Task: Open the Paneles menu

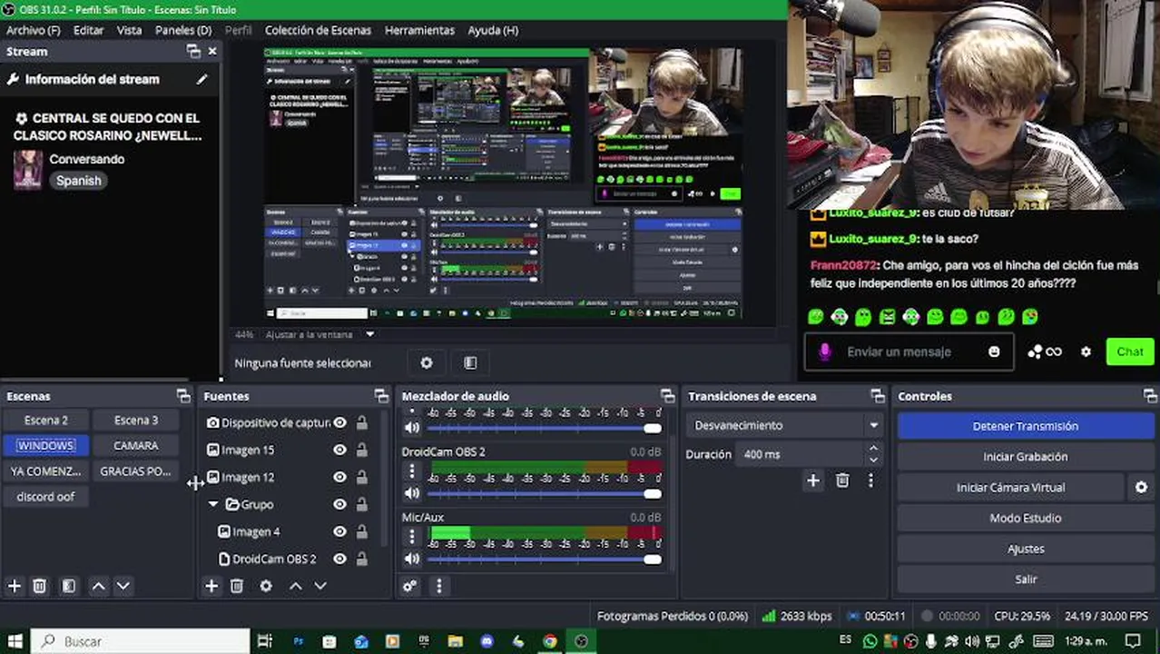Action: point(183,30)
